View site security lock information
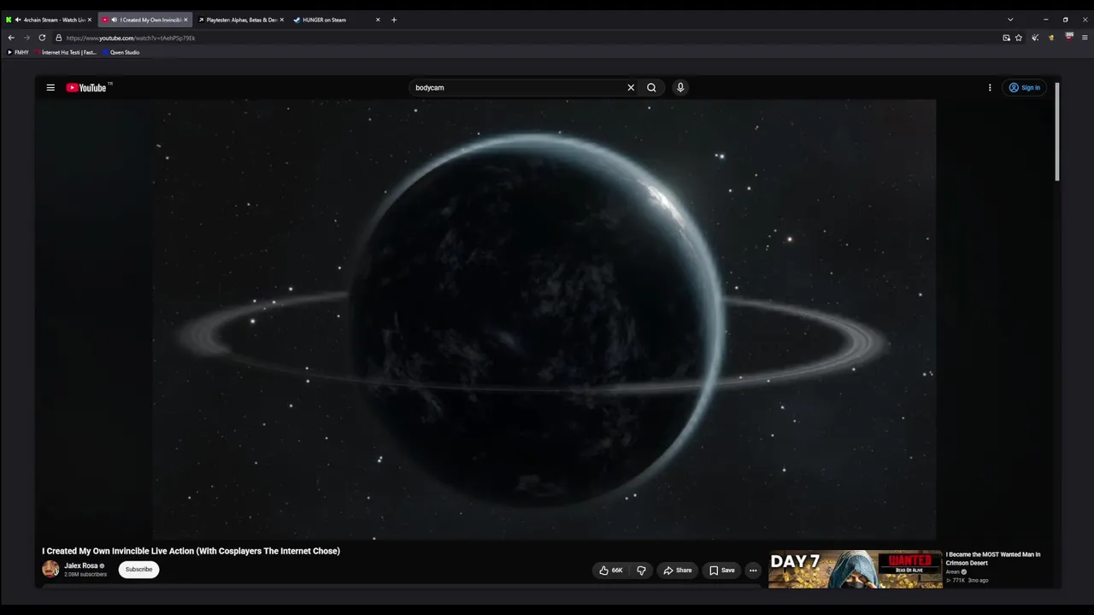 click(x=58, y=38)
